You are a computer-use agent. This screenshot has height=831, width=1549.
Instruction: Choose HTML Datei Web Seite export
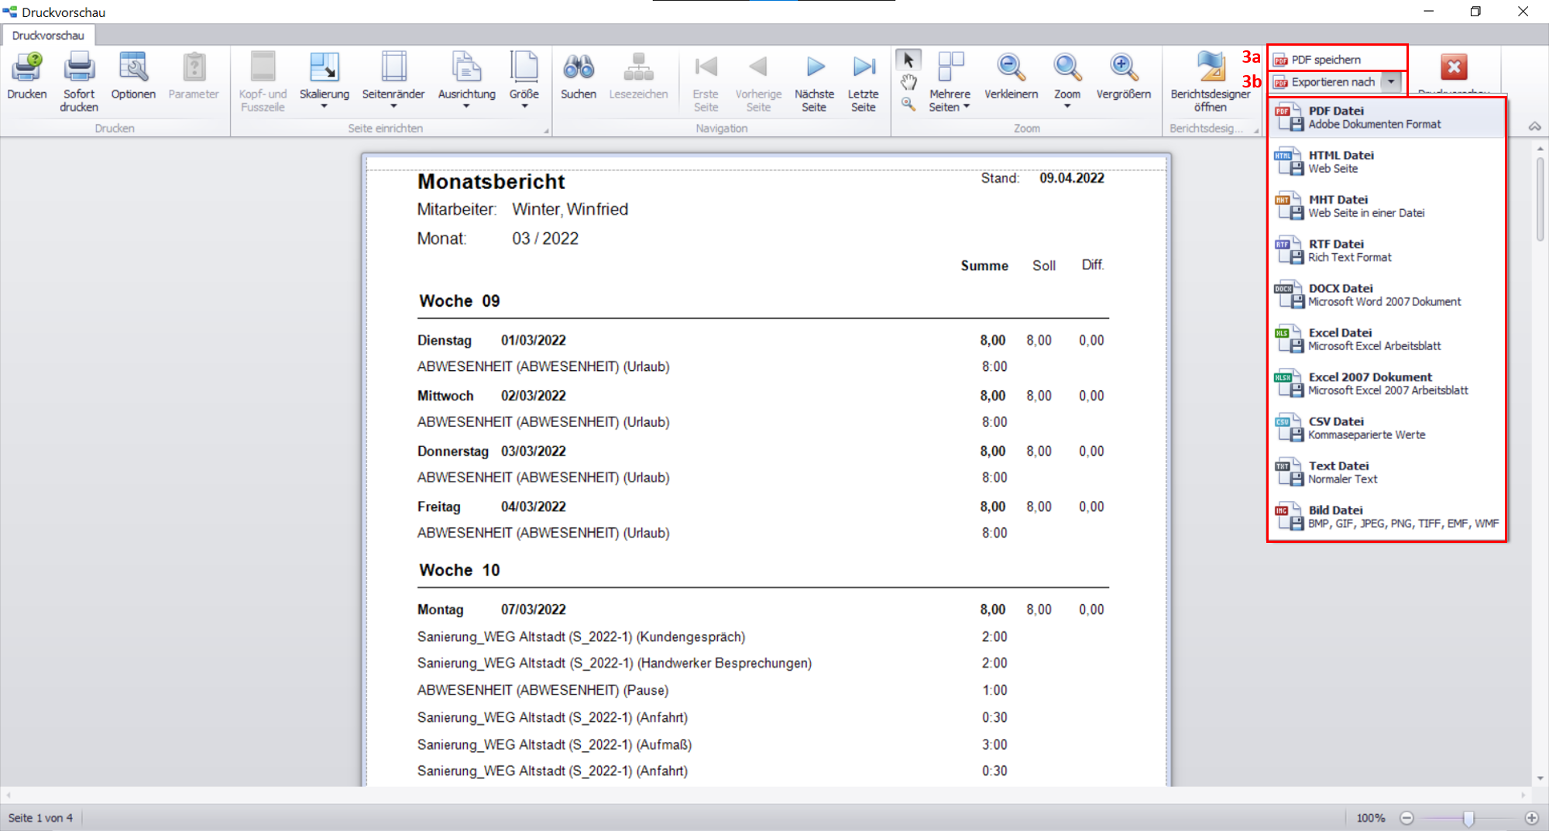pyautogui.click(x=1386, y=162)
